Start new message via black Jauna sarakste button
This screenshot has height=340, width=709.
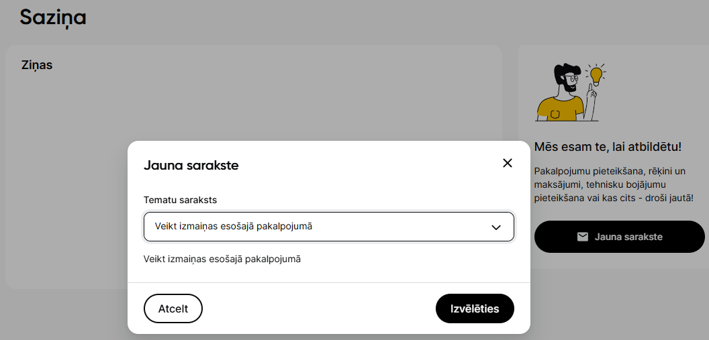coord(620,237)
